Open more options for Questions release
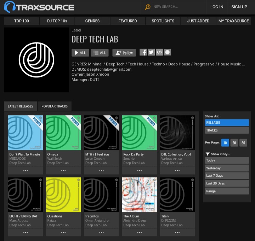Image resolution: width=255 pixels, height=241 pixels. [63, 233]
